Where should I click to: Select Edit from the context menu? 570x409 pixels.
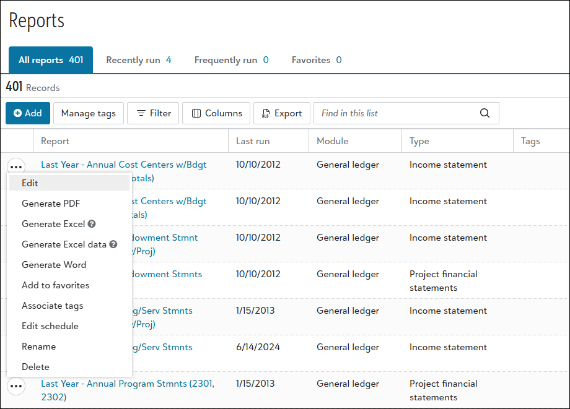click(x=30, y=183)
